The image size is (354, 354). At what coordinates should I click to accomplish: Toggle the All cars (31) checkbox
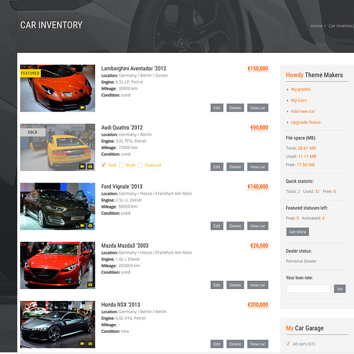click(x=288, y=344)
